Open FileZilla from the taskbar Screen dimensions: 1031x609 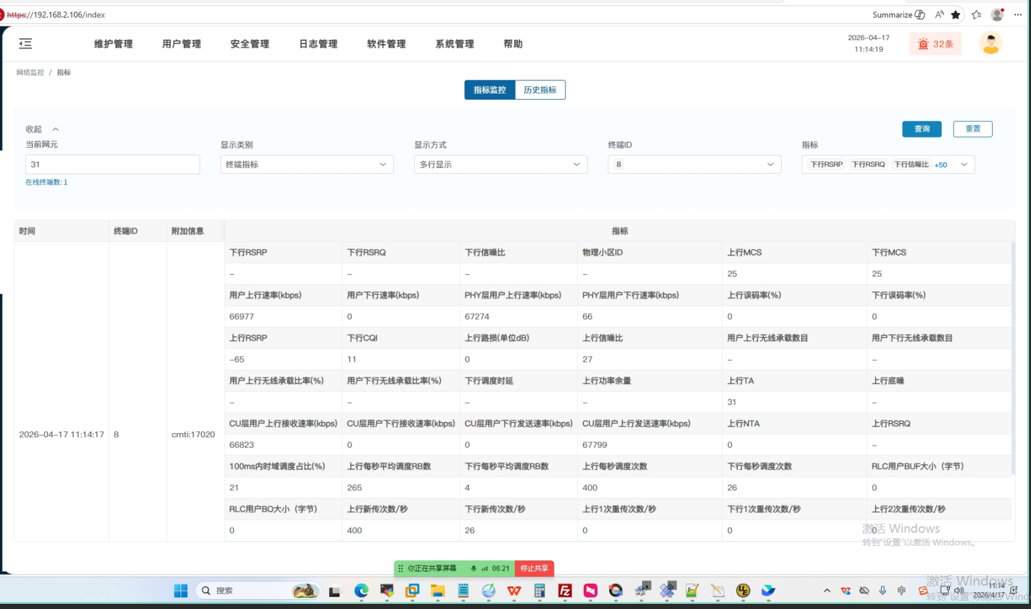click(565, 590)
